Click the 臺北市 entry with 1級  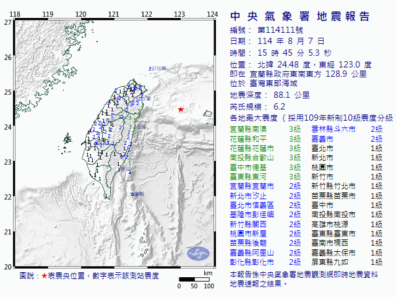point(322,148)
